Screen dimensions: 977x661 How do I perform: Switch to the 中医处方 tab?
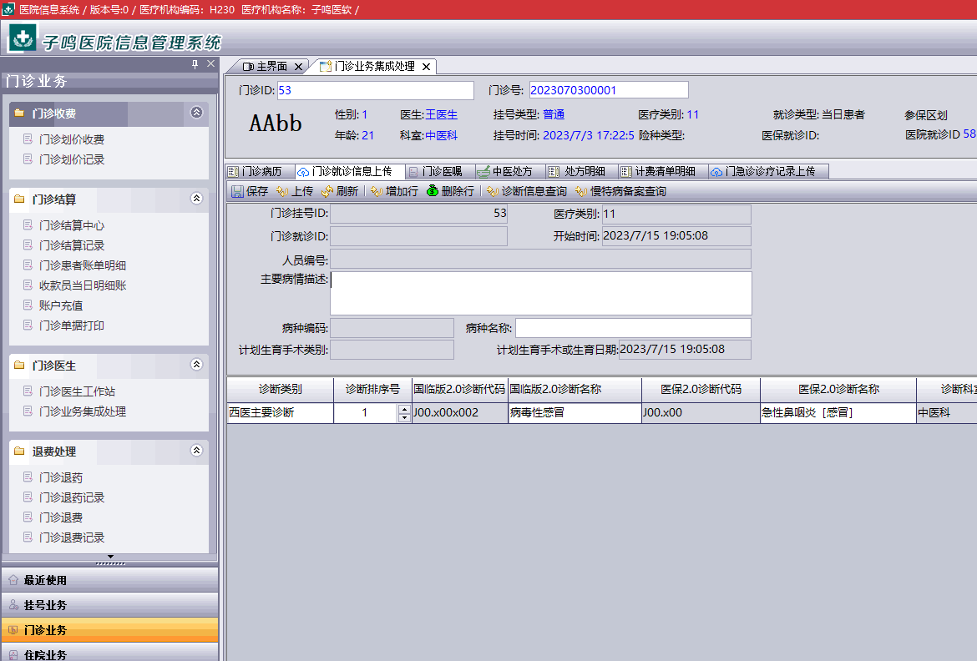pos(504,171)
